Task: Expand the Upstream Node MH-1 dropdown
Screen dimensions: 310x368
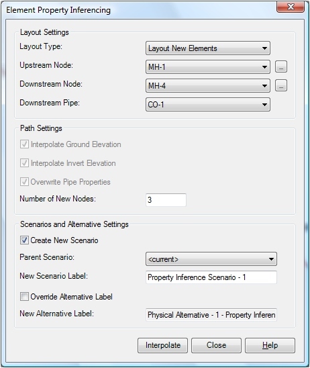Action: pos(208,67)
